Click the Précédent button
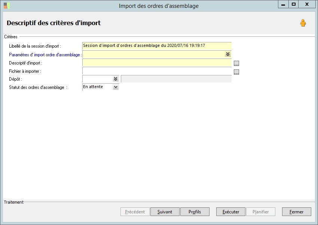This screenshot has height=225, width=318. pyautogui.click(x=135, y=212)
